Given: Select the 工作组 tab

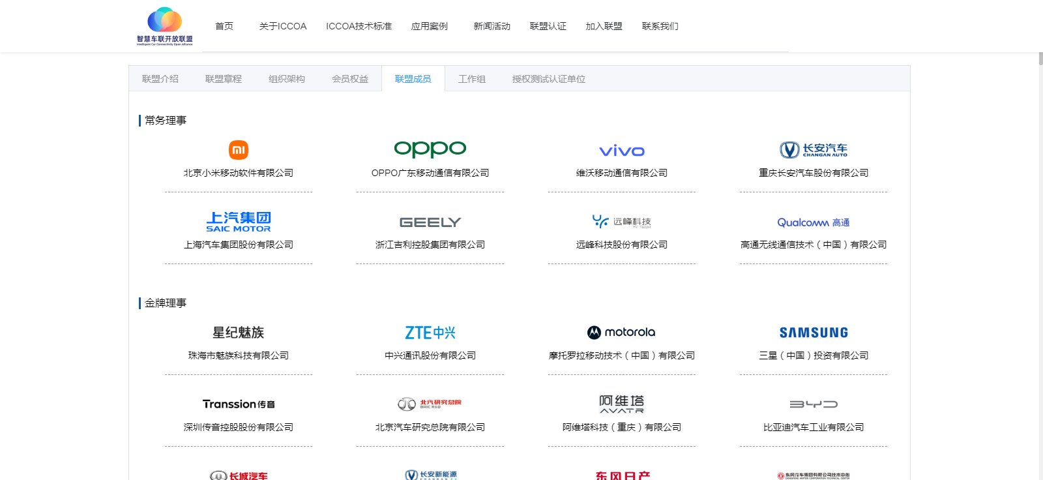Looking at the screenshot, I should (472, 79).
